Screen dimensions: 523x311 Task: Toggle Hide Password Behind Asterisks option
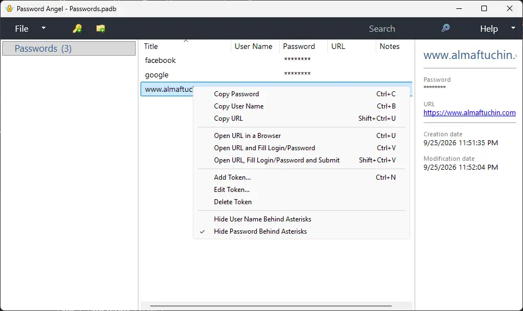pyautogui.click(x=301, y=231)
